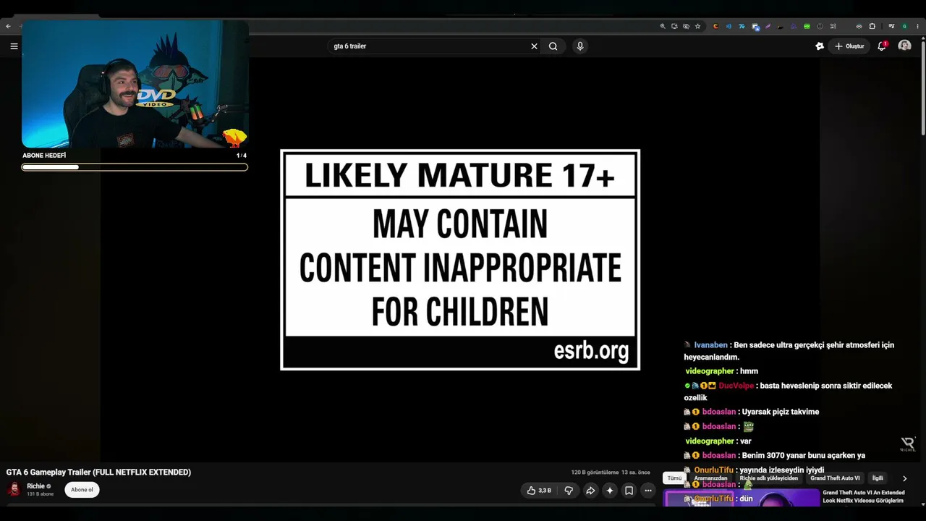Click the 'ABONE HEDEFİ' progress bar
926x521 pixels.
click(x=135, y=167)
